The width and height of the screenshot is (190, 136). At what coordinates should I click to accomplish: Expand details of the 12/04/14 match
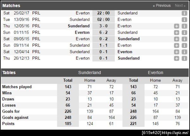(177, 52)
